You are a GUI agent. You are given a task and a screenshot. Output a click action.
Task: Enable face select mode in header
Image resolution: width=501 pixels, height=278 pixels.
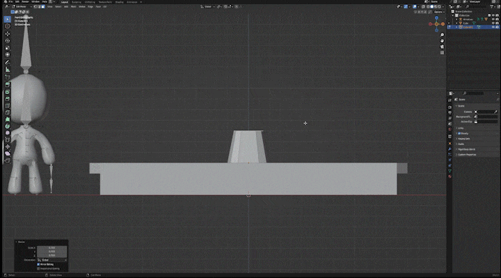click(x=43, y=6)
